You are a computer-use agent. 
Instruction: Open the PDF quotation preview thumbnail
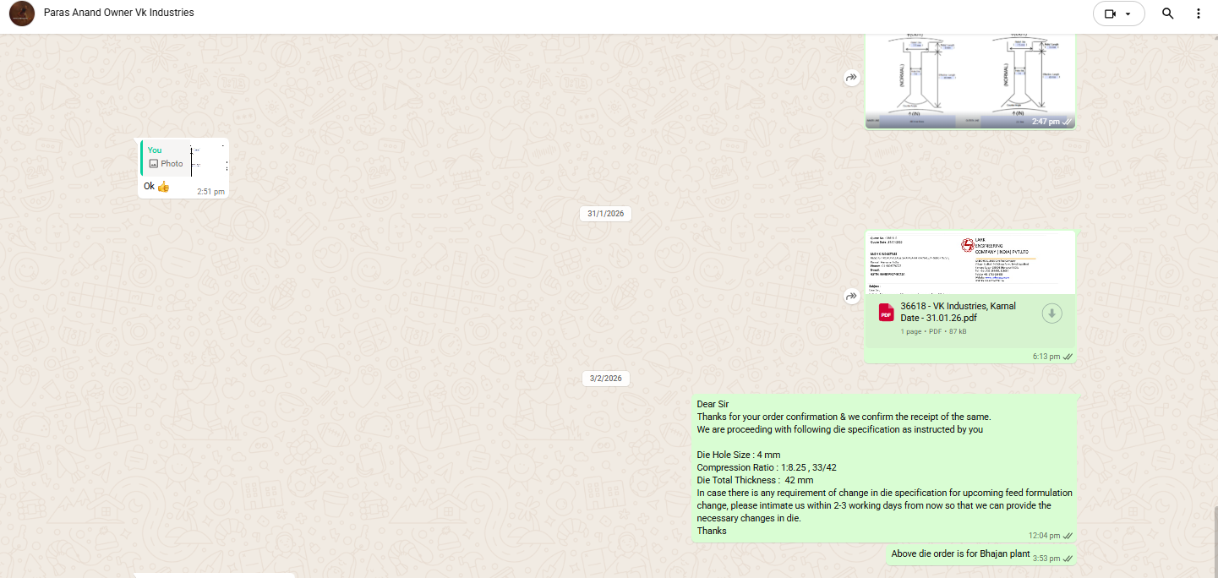coord(969,262)
